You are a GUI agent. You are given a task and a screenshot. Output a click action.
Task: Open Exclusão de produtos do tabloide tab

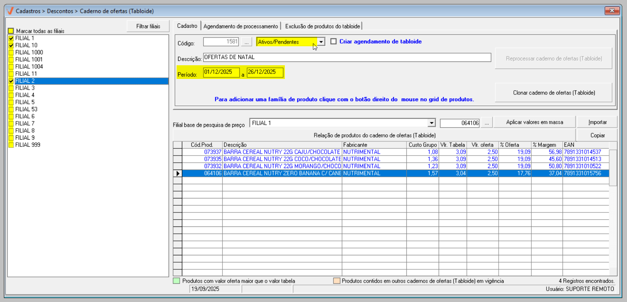322,26
